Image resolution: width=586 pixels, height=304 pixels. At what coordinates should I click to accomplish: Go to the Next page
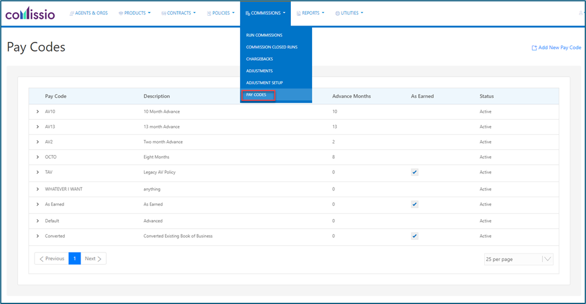click(93, 258)
